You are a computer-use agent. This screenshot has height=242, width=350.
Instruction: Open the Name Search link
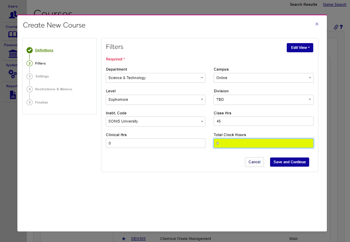[334, 4]
